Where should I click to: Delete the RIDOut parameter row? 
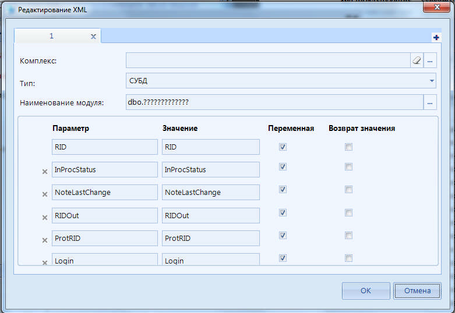click(45, 217)
